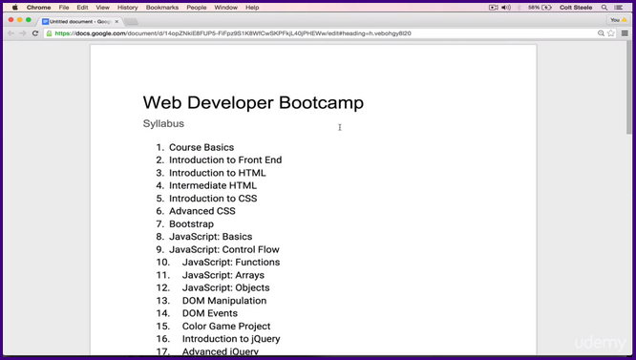Click Intermediate HTML item

pyautogui.click(x=213, y=185)
